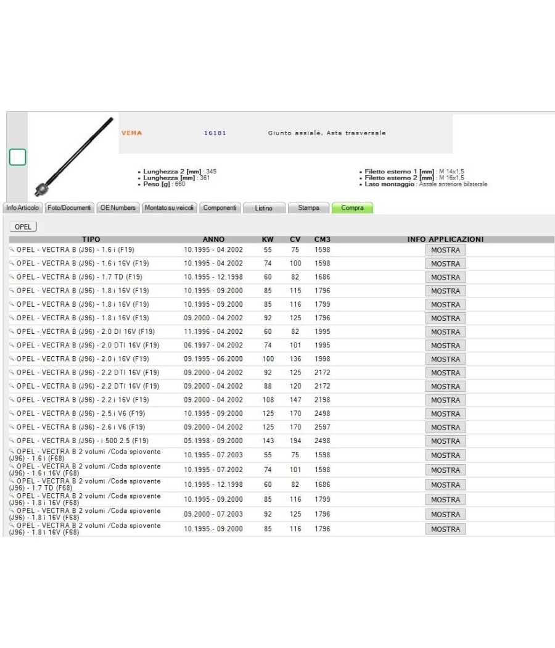Click MOSTRA for Vectra B 2.0 DTI 16V (F19)
Image resolution: width=555 pixels, height=648 pixels.
pyautogui.click(x=445, y=346)
